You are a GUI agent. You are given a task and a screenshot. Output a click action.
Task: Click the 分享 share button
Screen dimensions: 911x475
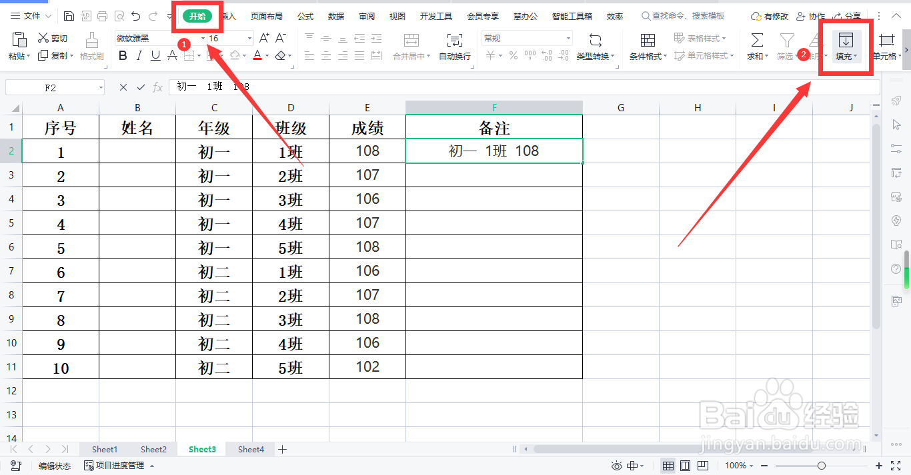[847, 16]
